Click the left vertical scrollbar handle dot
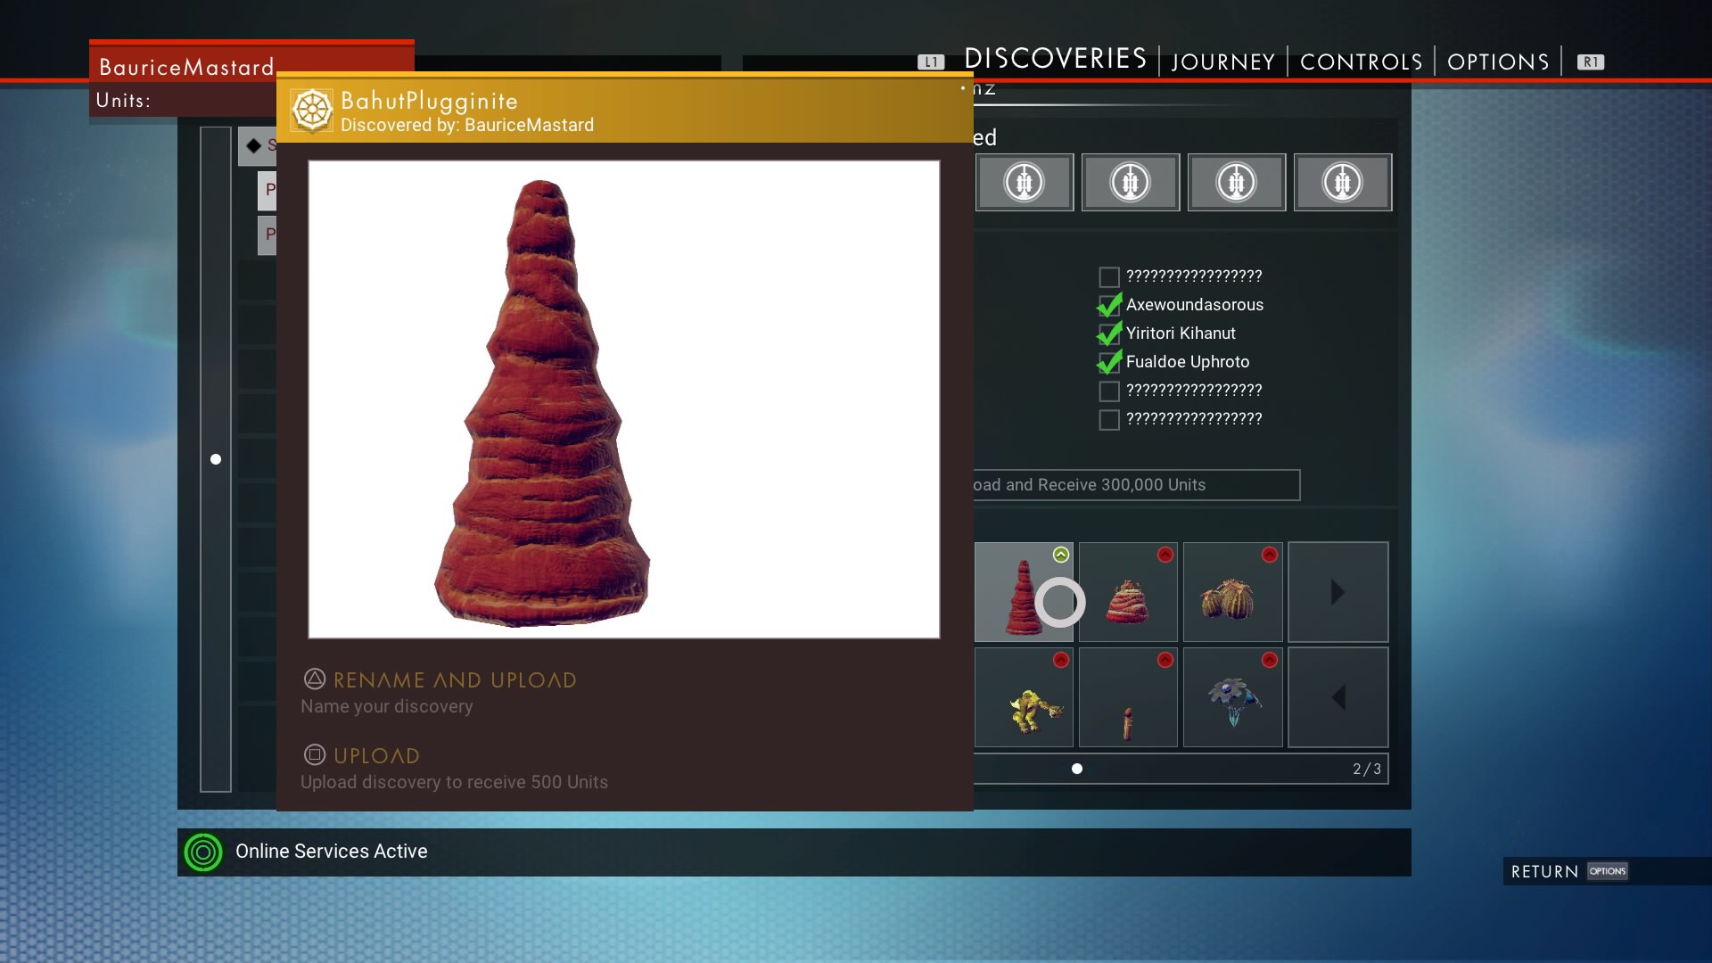1712x963 pixels. 216,459
